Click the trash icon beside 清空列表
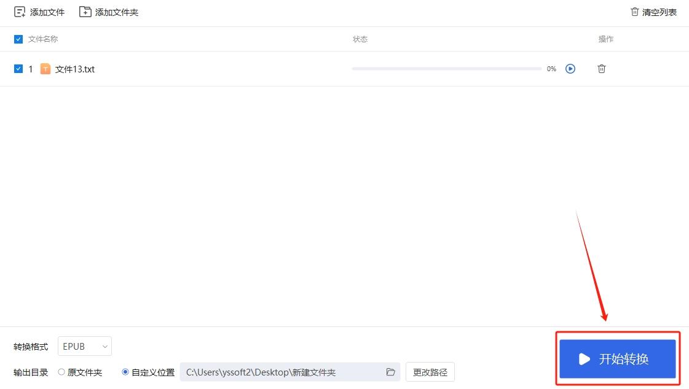 click(x=634, y=12)
